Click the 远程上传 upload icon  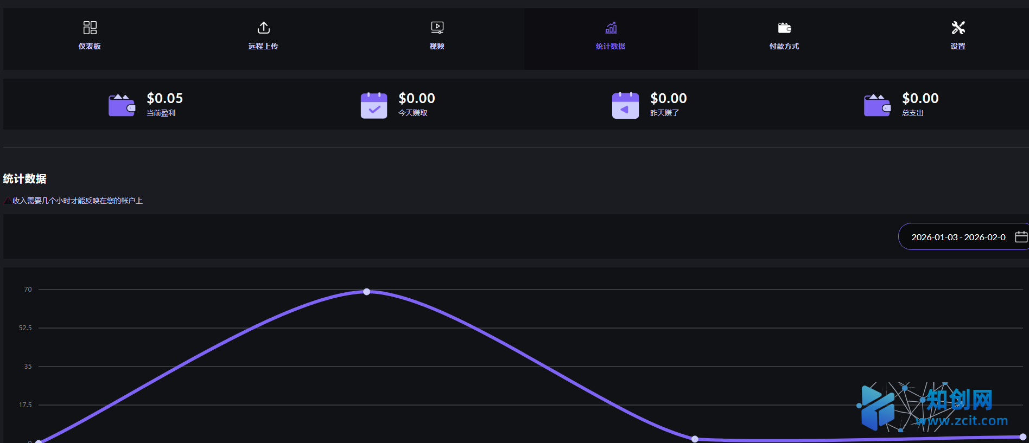coord(263,28)
